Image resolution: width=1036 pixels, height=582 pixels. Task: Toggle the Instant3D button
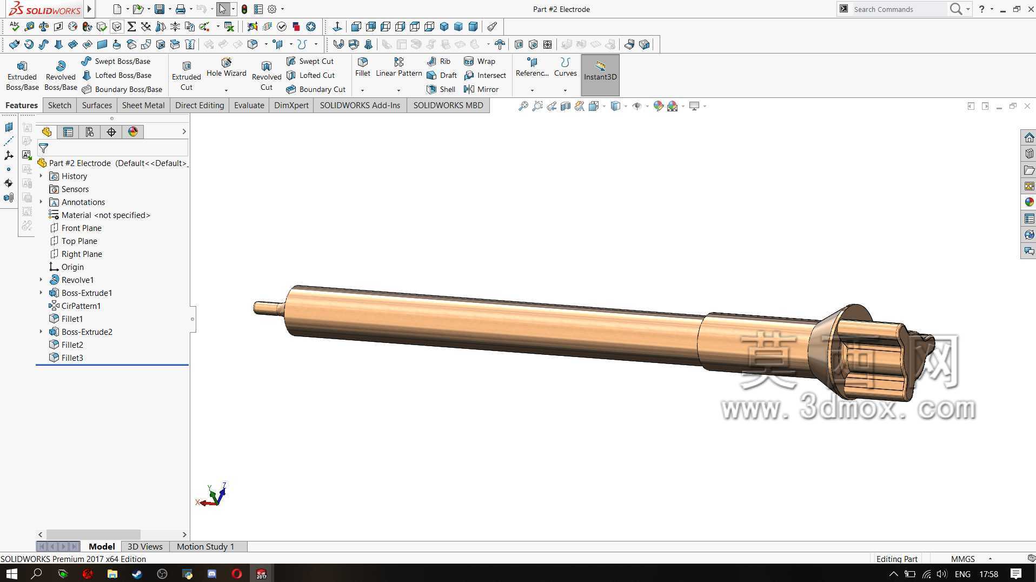click(x=600, y=75)
